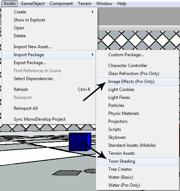Import the Scripts package
The width and height of the screenshot is (180, 191).
(x=137, y=129)
